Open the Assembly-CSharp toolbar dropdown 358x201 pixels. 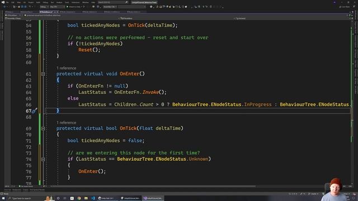tap(110, 7)
